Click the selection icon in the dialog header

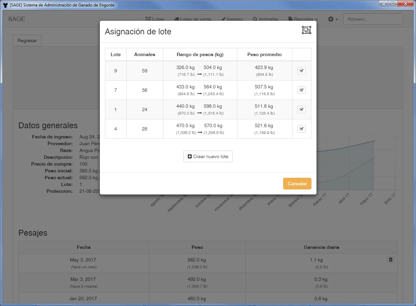tap(306, 30)
